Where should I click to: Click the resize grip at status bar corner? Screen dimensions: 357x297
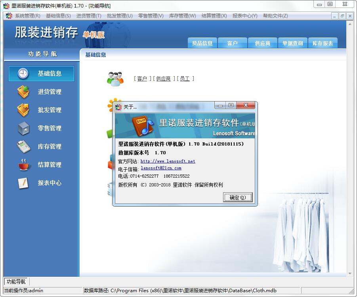tap(352, 291)
